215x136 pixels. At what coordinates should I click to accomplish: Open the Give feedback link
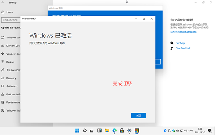183,48
